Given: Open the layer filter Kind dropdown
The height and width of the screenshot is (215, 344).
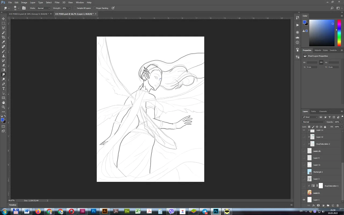Looking at the screenshot, I should click(310, 117).
